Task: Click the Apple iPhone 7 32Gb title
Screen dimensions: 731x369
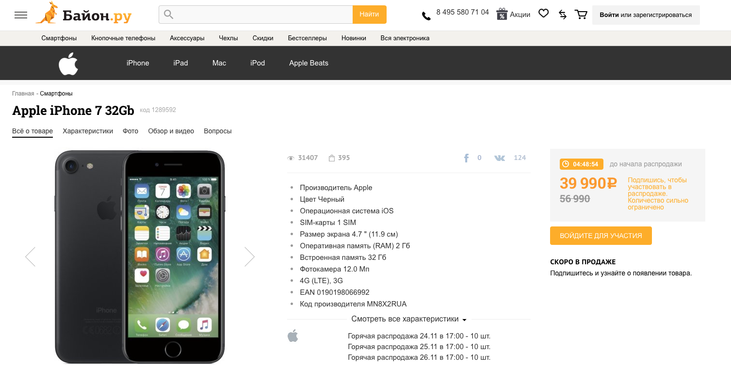Action: 73,111
